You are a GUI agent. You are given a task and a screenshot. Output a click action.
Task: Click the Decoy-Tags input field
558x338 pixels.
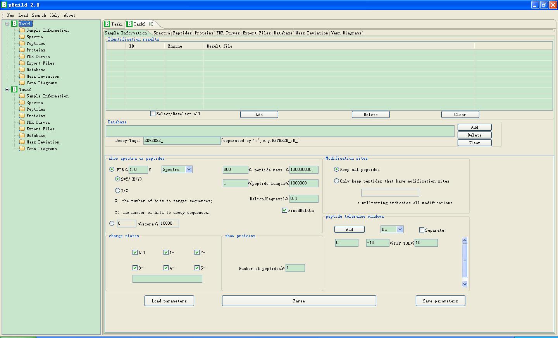(x=182, y=141)
